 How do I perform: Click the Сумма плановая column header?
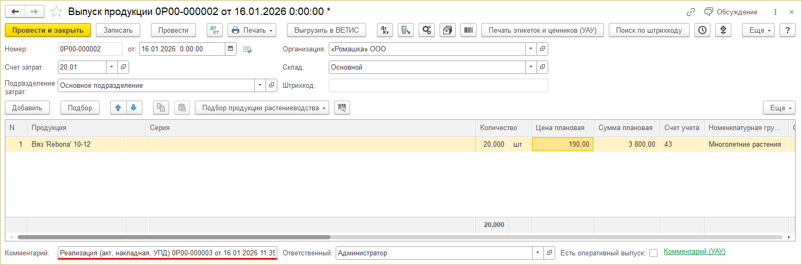pos(627,128)
